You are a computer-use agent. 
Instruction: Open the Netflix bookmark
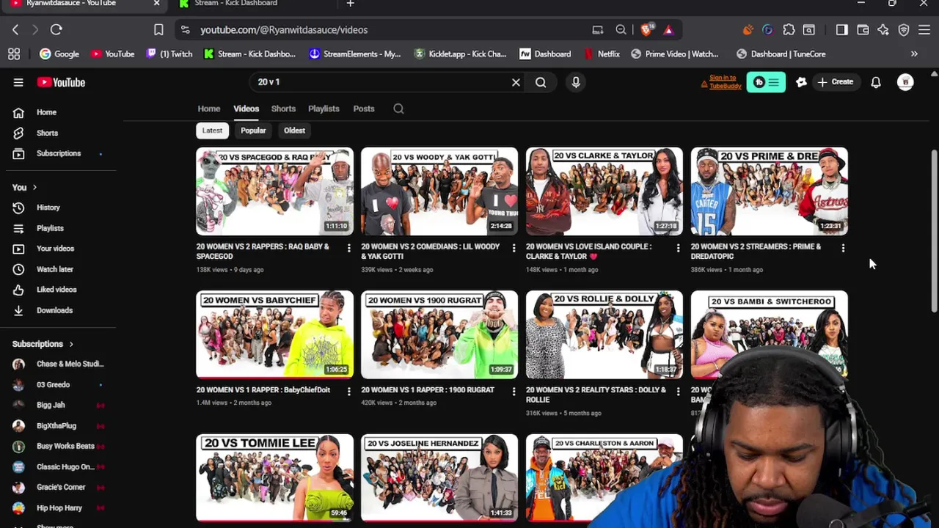[x=602, y=54]
